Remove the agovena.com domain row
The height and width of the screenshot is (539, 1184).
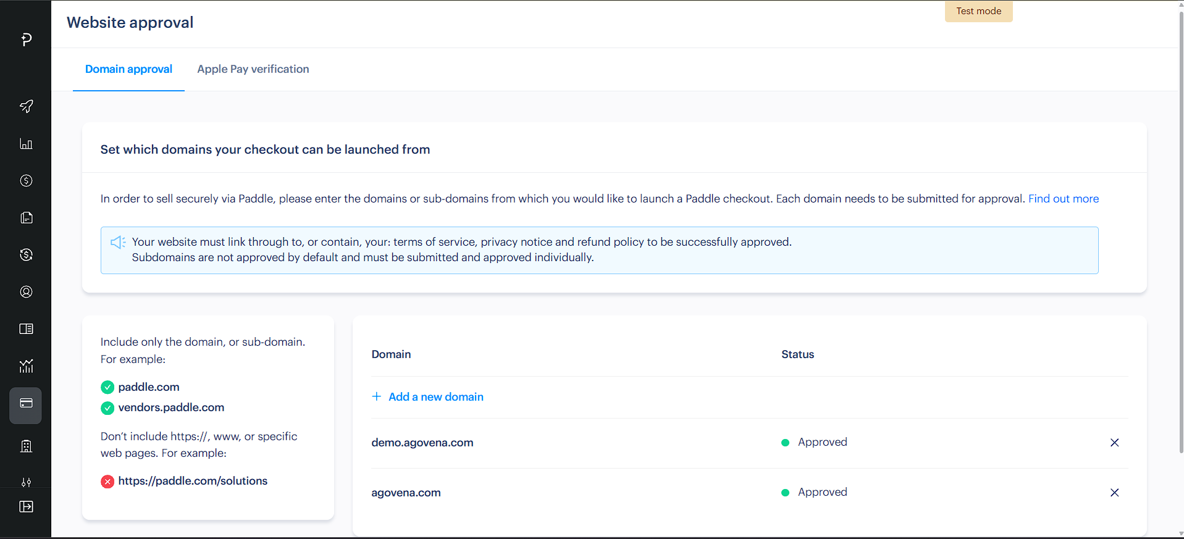click(1115, 493)
